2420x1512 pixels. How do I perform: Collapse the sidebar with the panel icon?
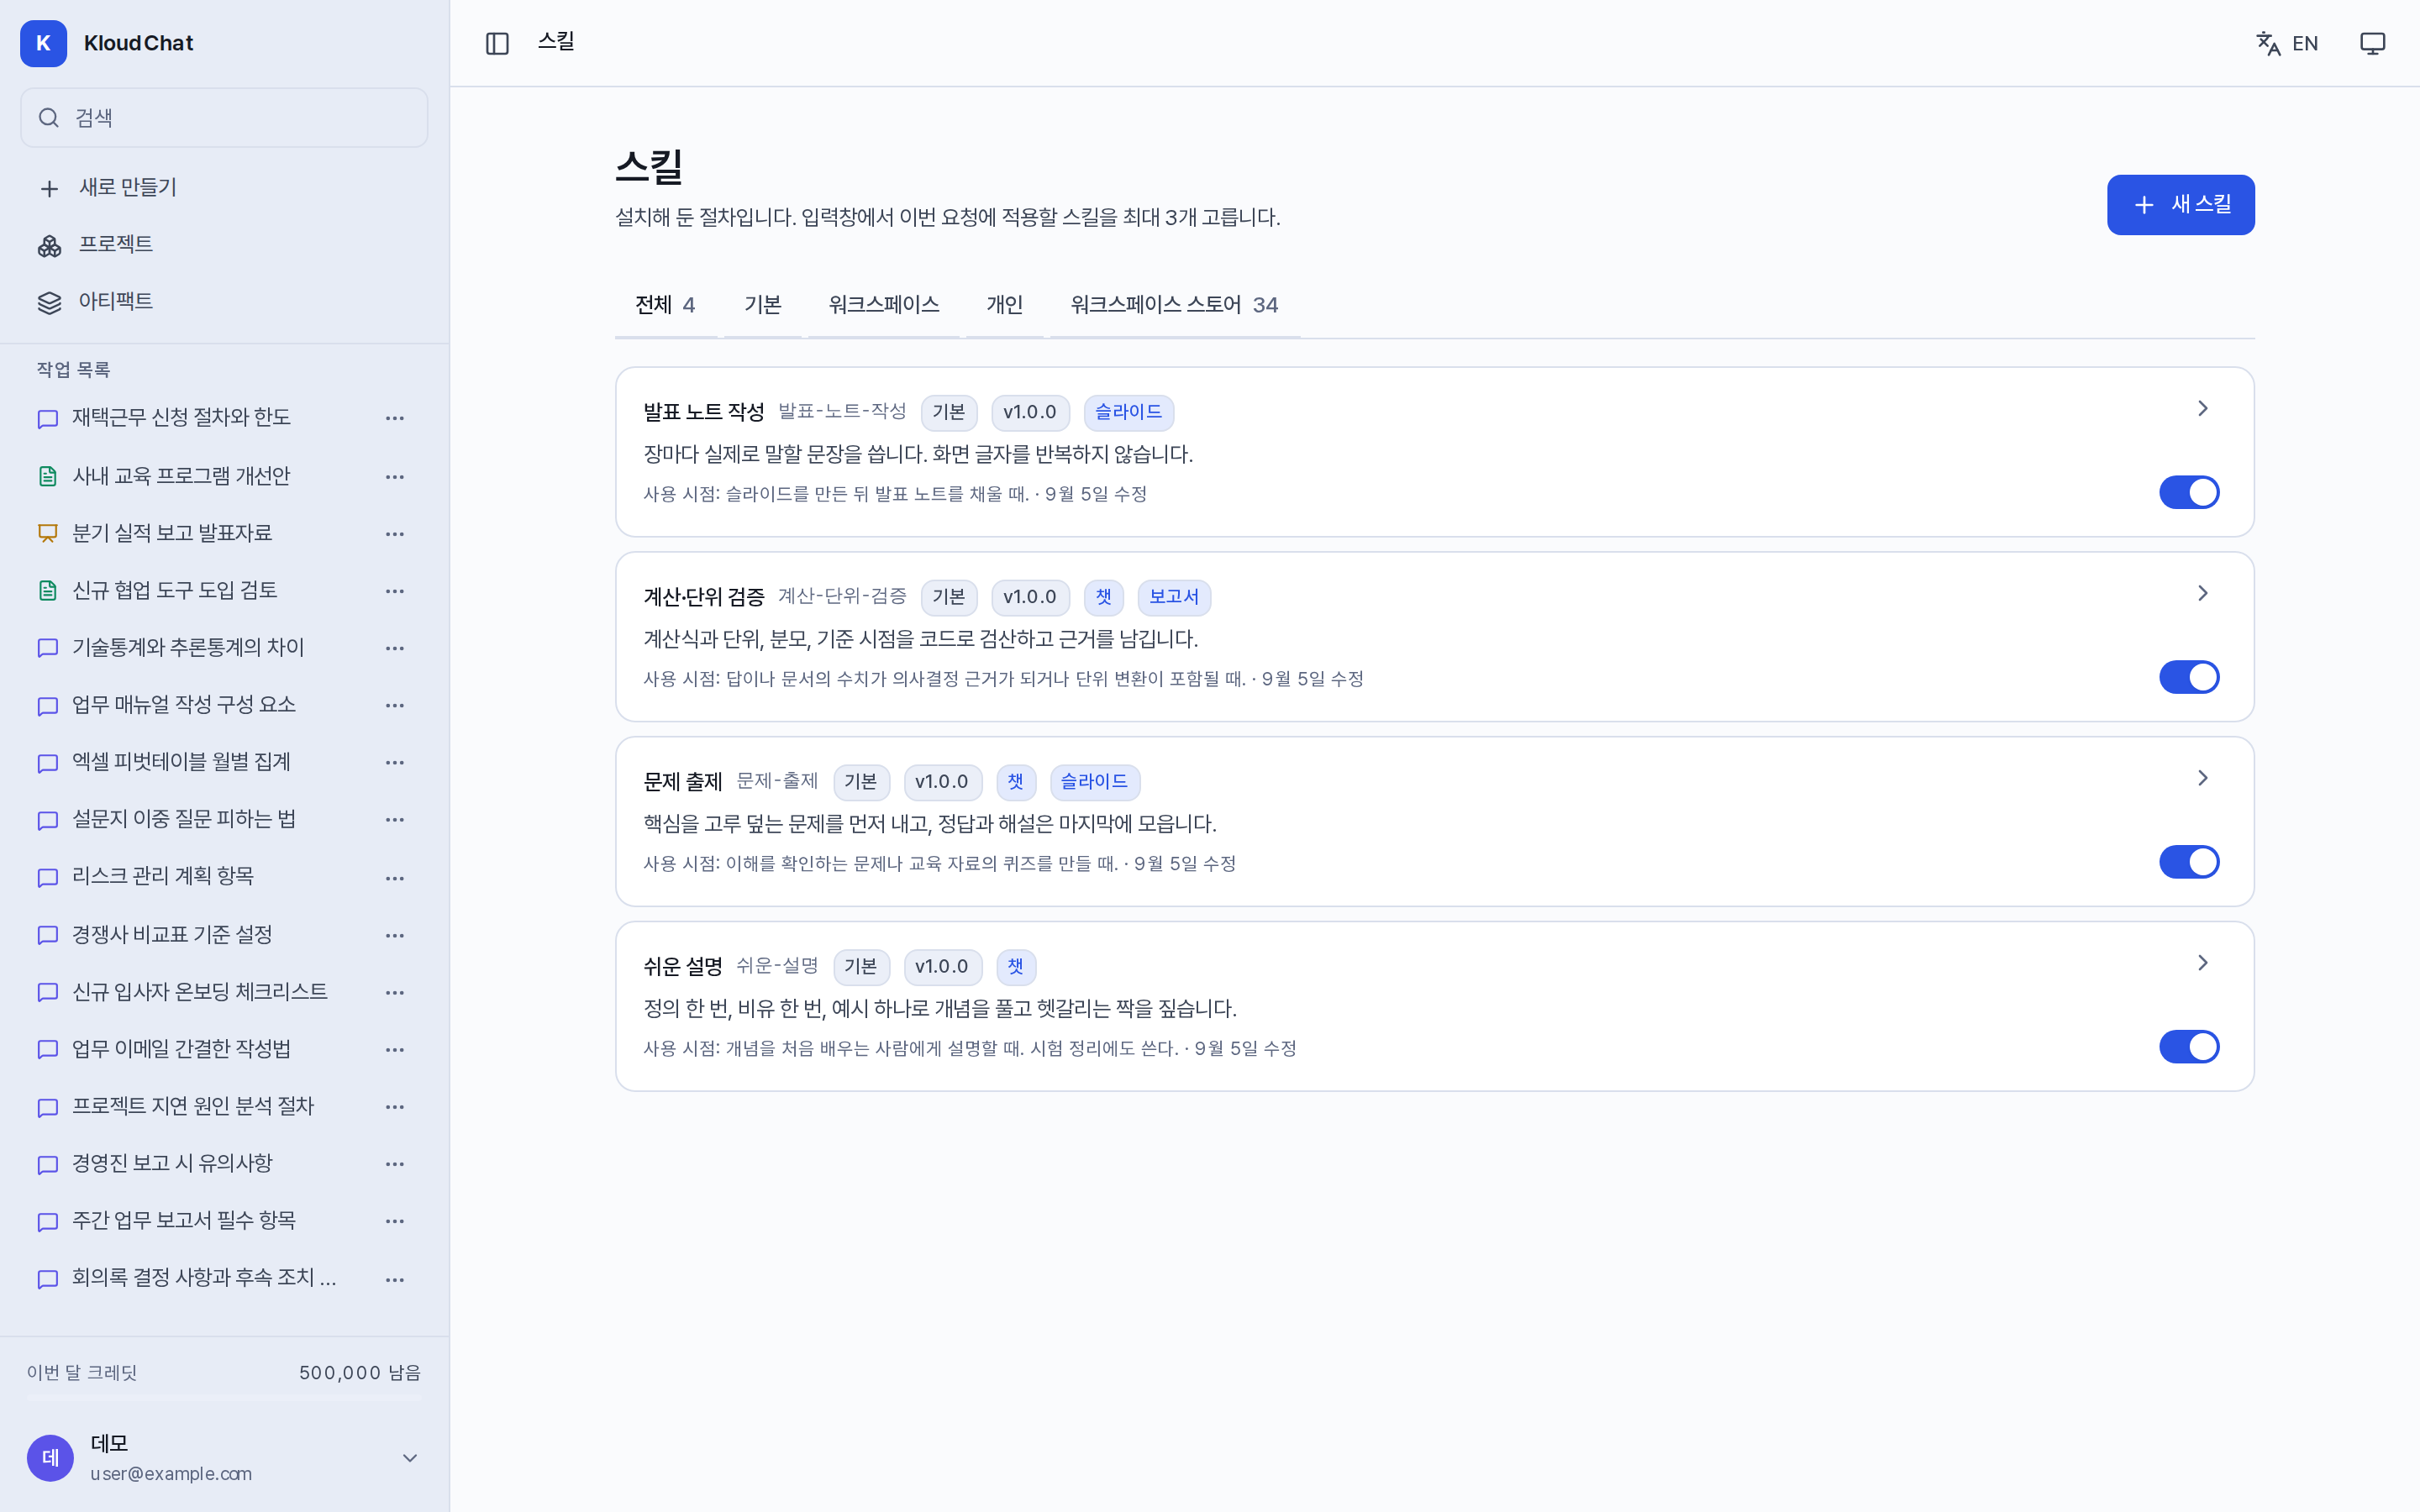(497, 43)
